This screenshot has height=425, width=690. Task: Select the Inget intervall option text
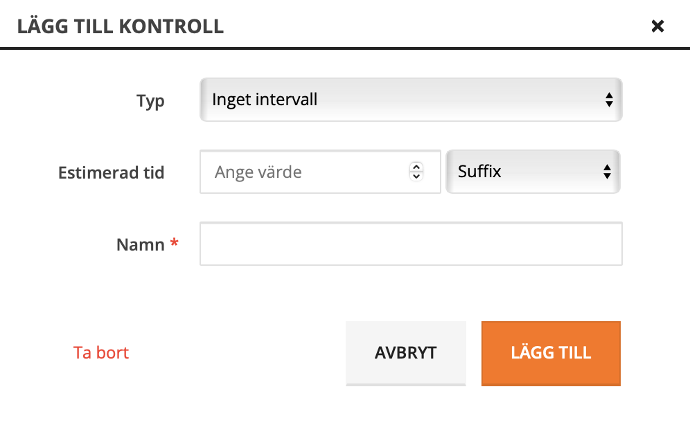[x=265, y=100]
